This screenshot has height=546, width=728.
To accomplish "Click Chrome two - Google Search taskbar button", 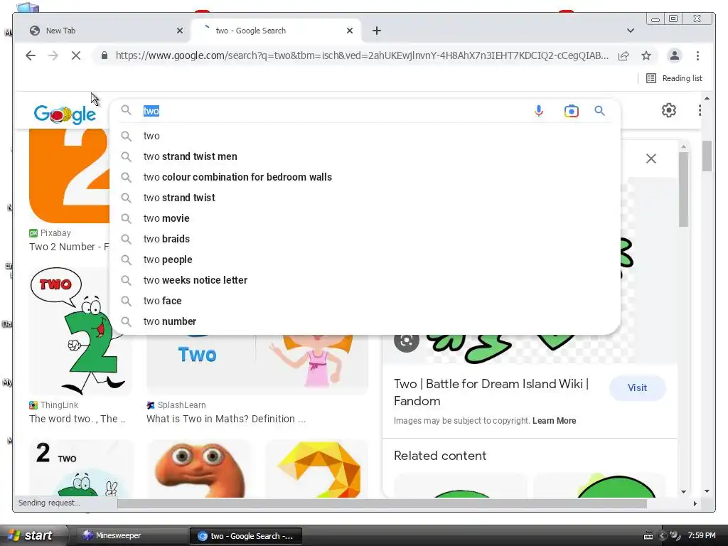I will [245, 536].
